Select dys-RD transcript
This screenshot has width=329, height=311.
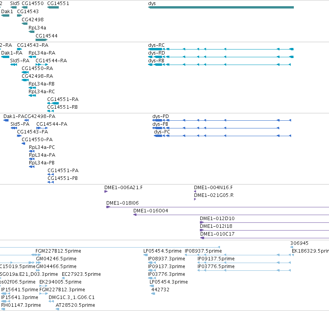pos(221,57)
